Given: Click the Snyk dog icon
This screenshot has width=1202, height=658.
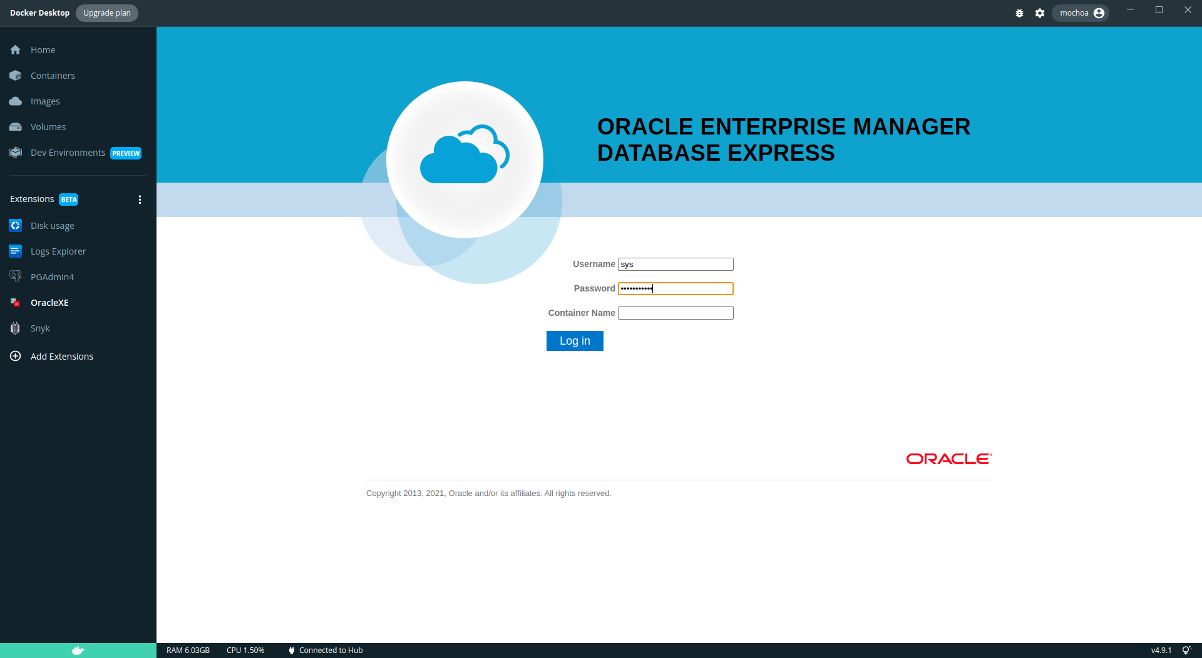Looking at the screenshot, I should (x=16, y=328).
